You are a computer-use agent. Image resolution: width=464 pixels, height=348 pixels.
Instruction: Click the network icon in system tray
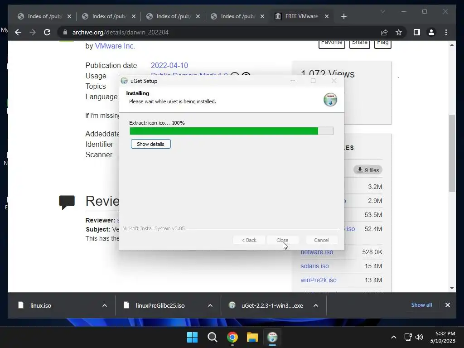pyautogui.click(x=408, y=337)
